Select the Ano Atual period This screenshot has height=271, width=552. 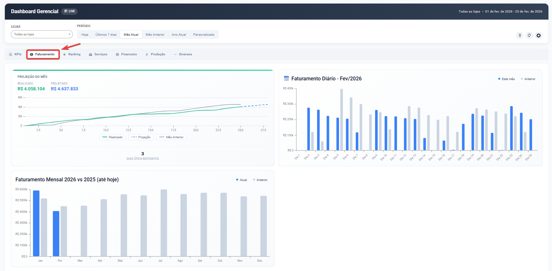(179, 35)
